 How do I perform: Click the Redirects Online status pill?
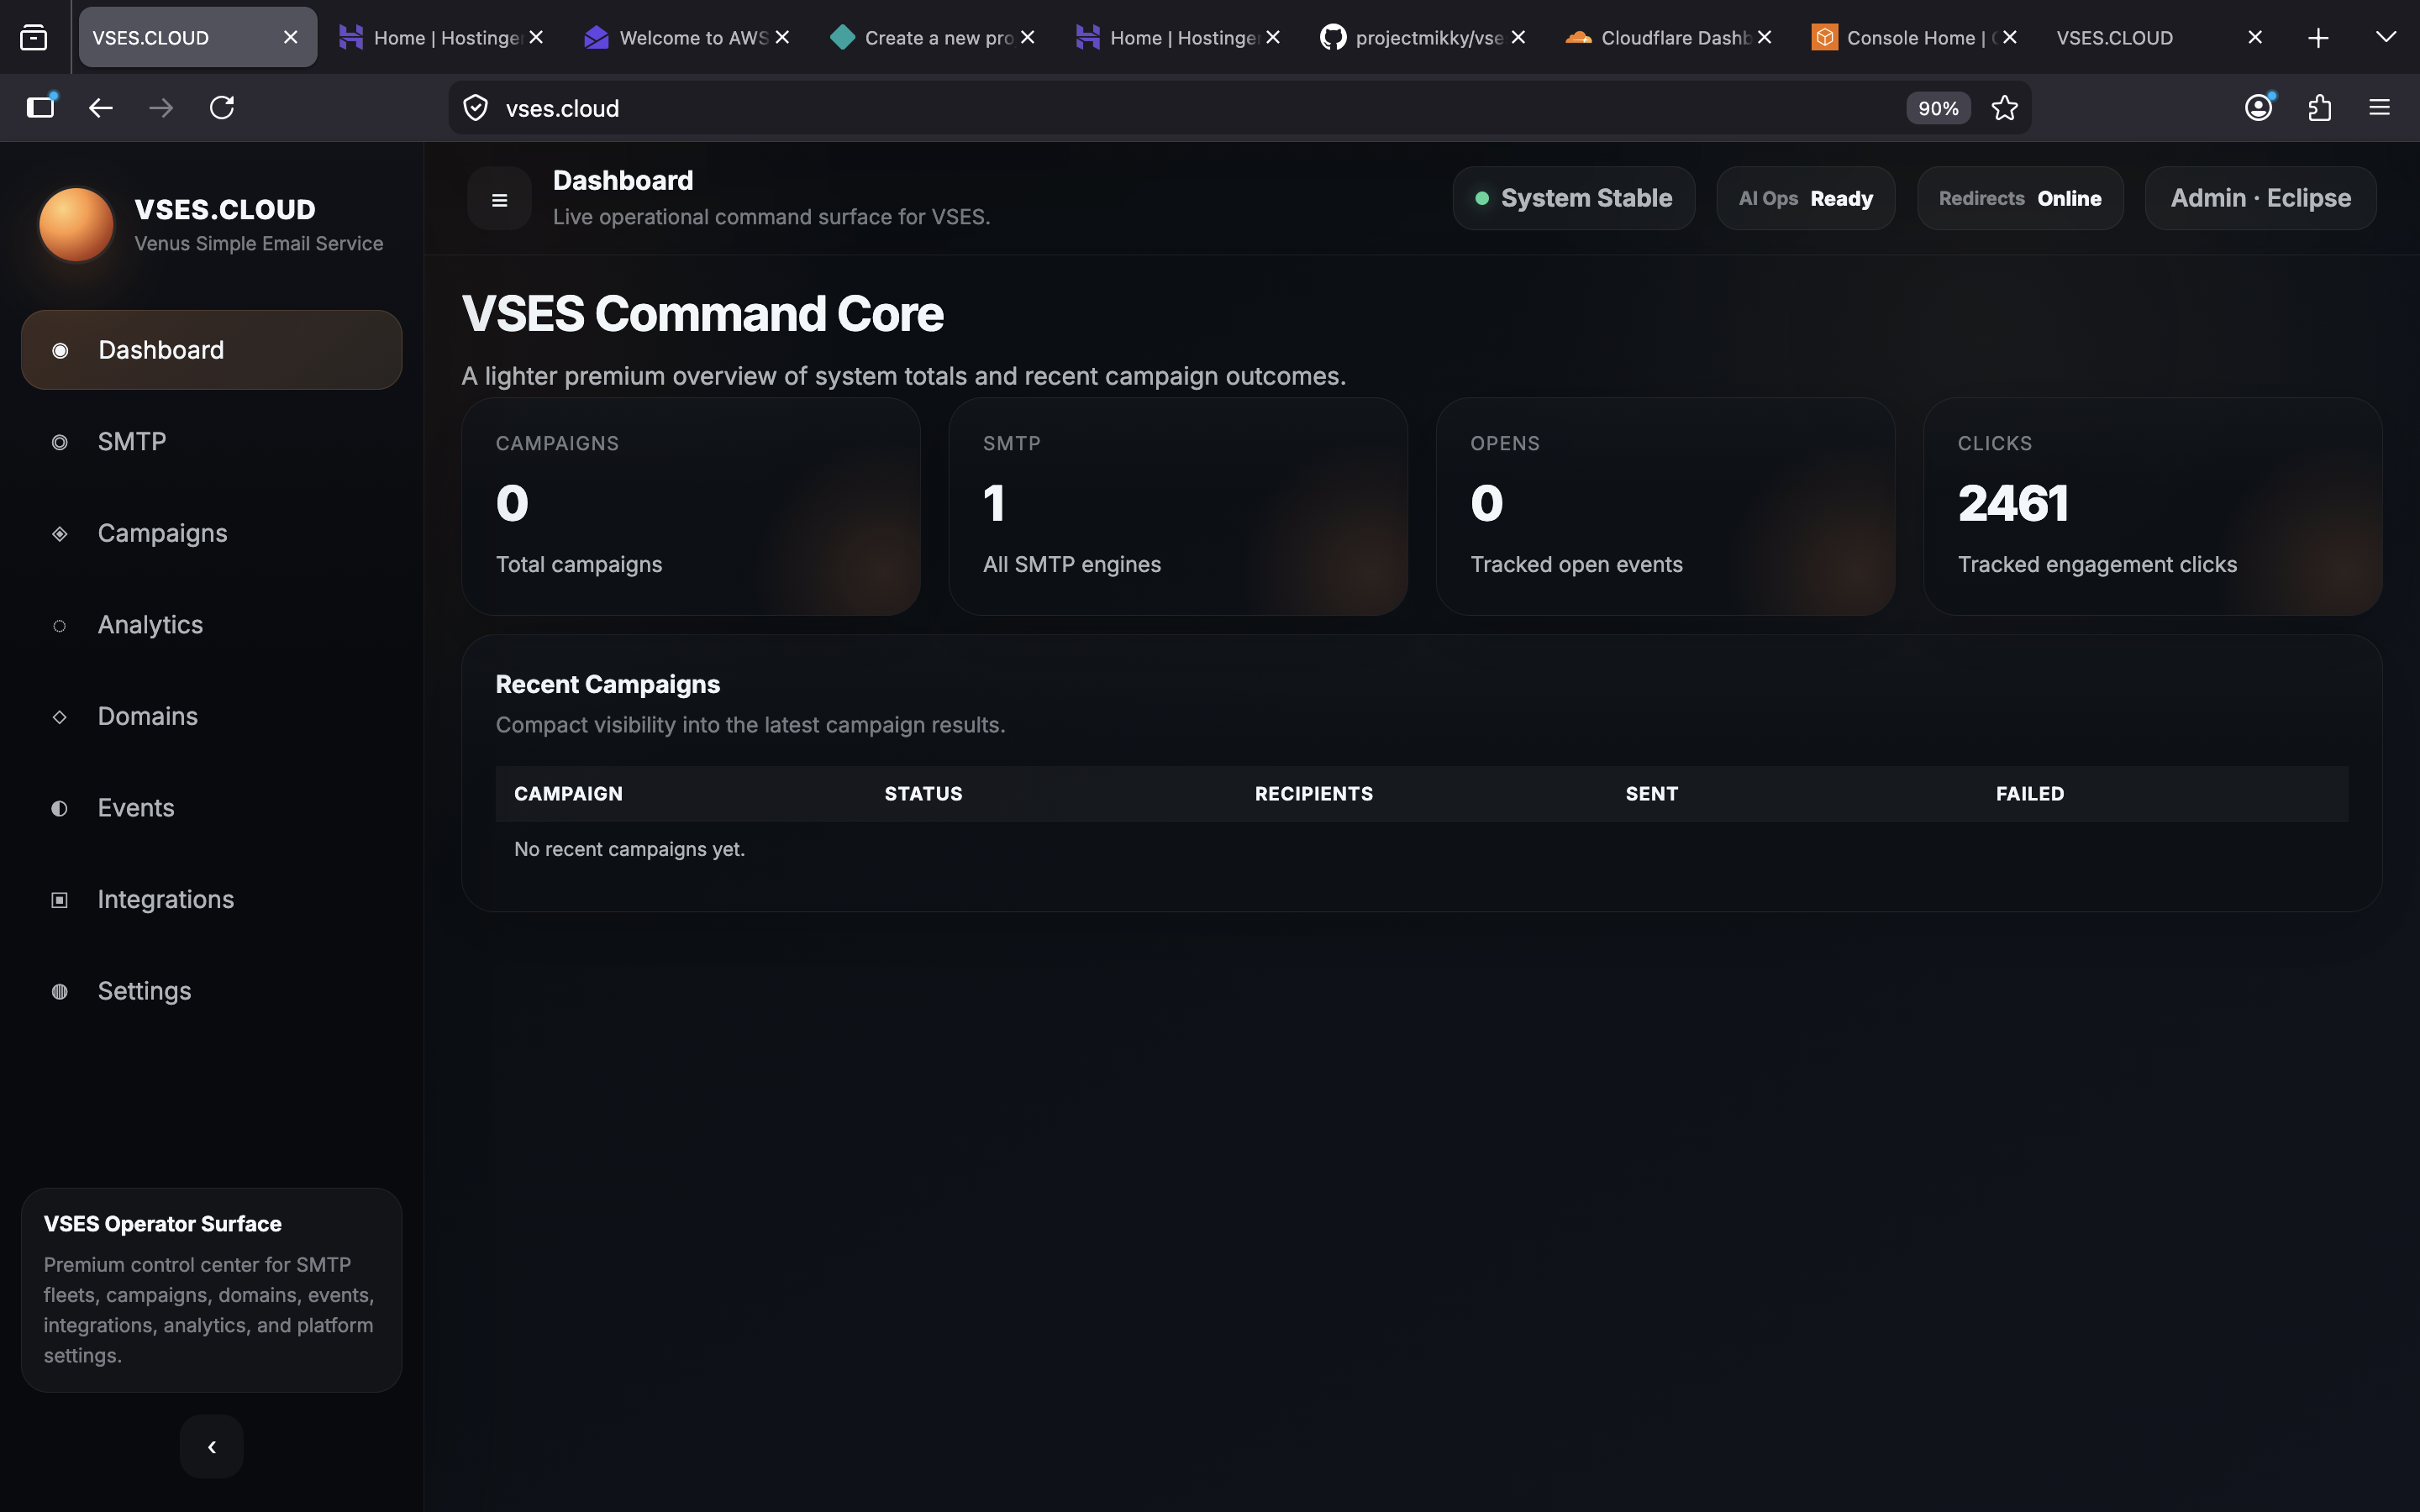coord(2020,198)
